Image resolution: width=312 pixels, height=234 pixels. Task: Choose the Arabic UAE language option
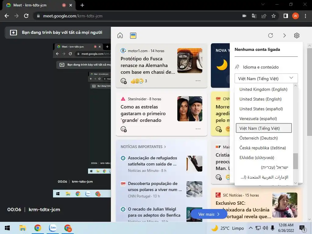(264, 177)
